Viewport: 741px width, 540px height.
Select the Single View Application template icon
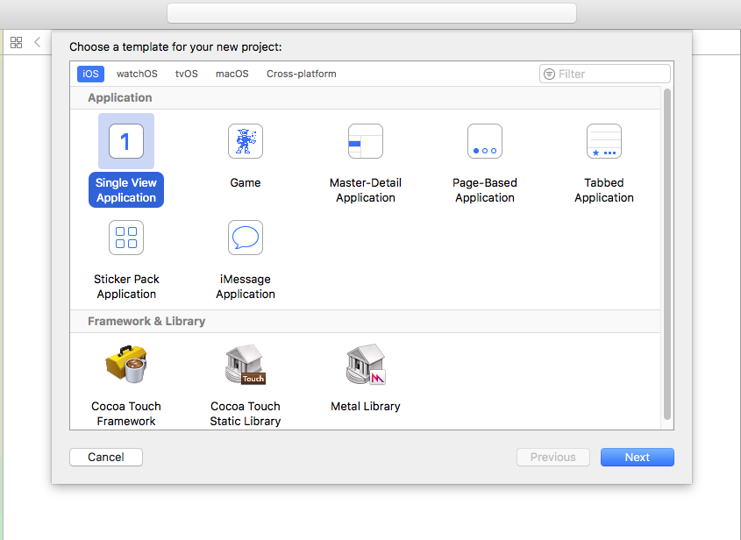pos(126,141)
